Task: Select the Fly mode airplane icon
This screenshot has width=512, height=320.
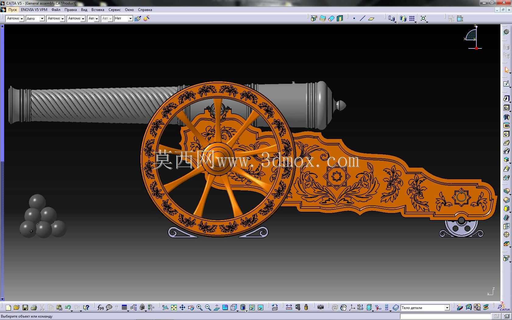Action: 165,308
